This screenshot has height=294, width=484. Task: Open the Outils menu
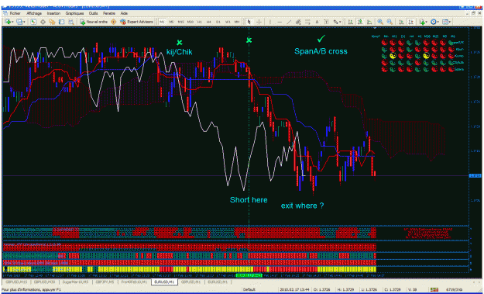[x=94, y=13]
